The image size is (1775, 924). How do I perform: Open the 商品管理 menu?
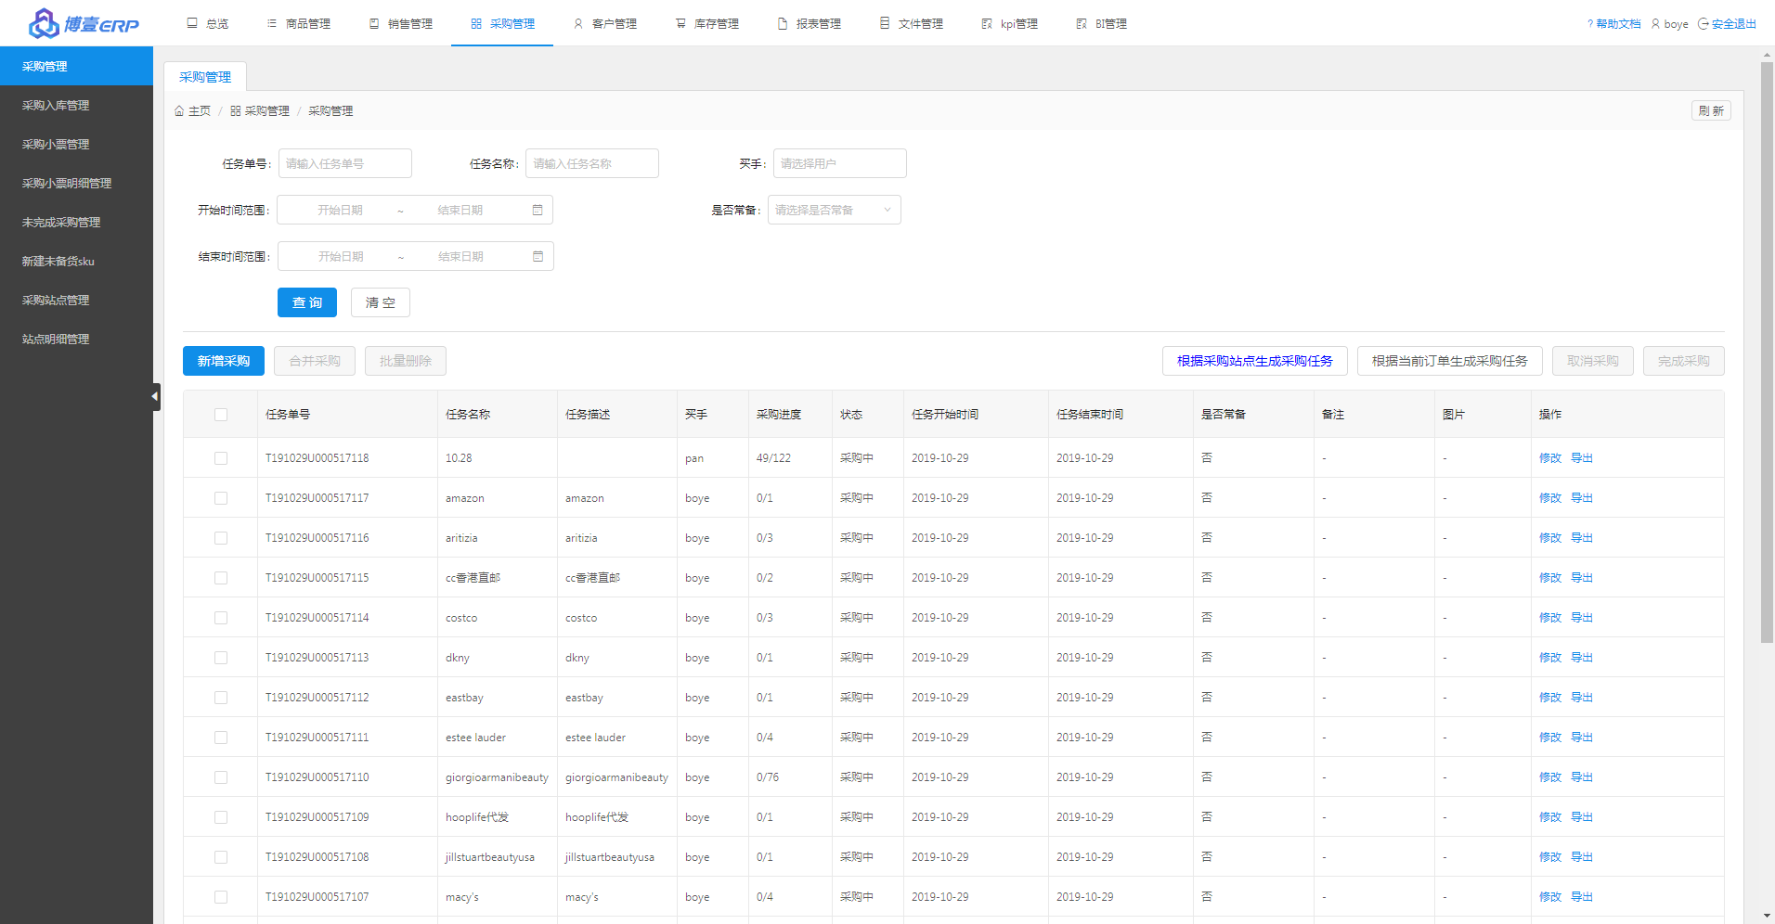point(298,23)
